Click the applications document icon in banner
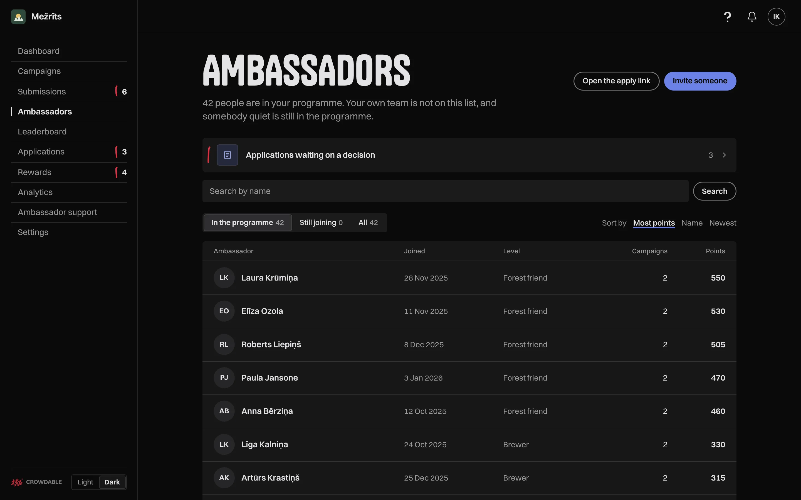Screen dimensions: 801x500 coord(228,155)
